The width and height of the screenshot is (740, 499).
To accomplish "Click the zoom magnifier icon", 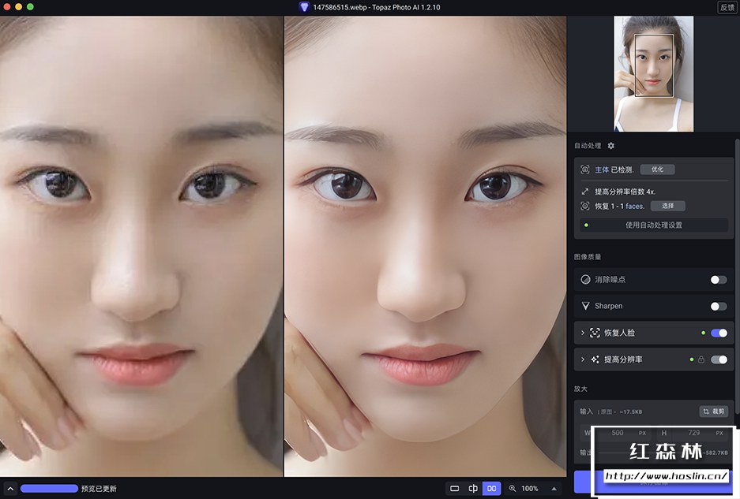I will point(512,489).
